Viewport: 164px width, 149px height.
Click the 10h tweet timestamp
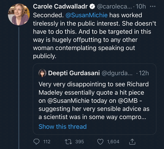point(141,6)
